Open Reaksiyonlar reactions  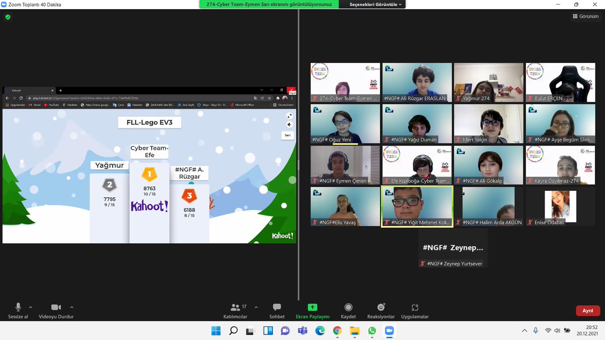pyautogui.click(x=381, y=311)
